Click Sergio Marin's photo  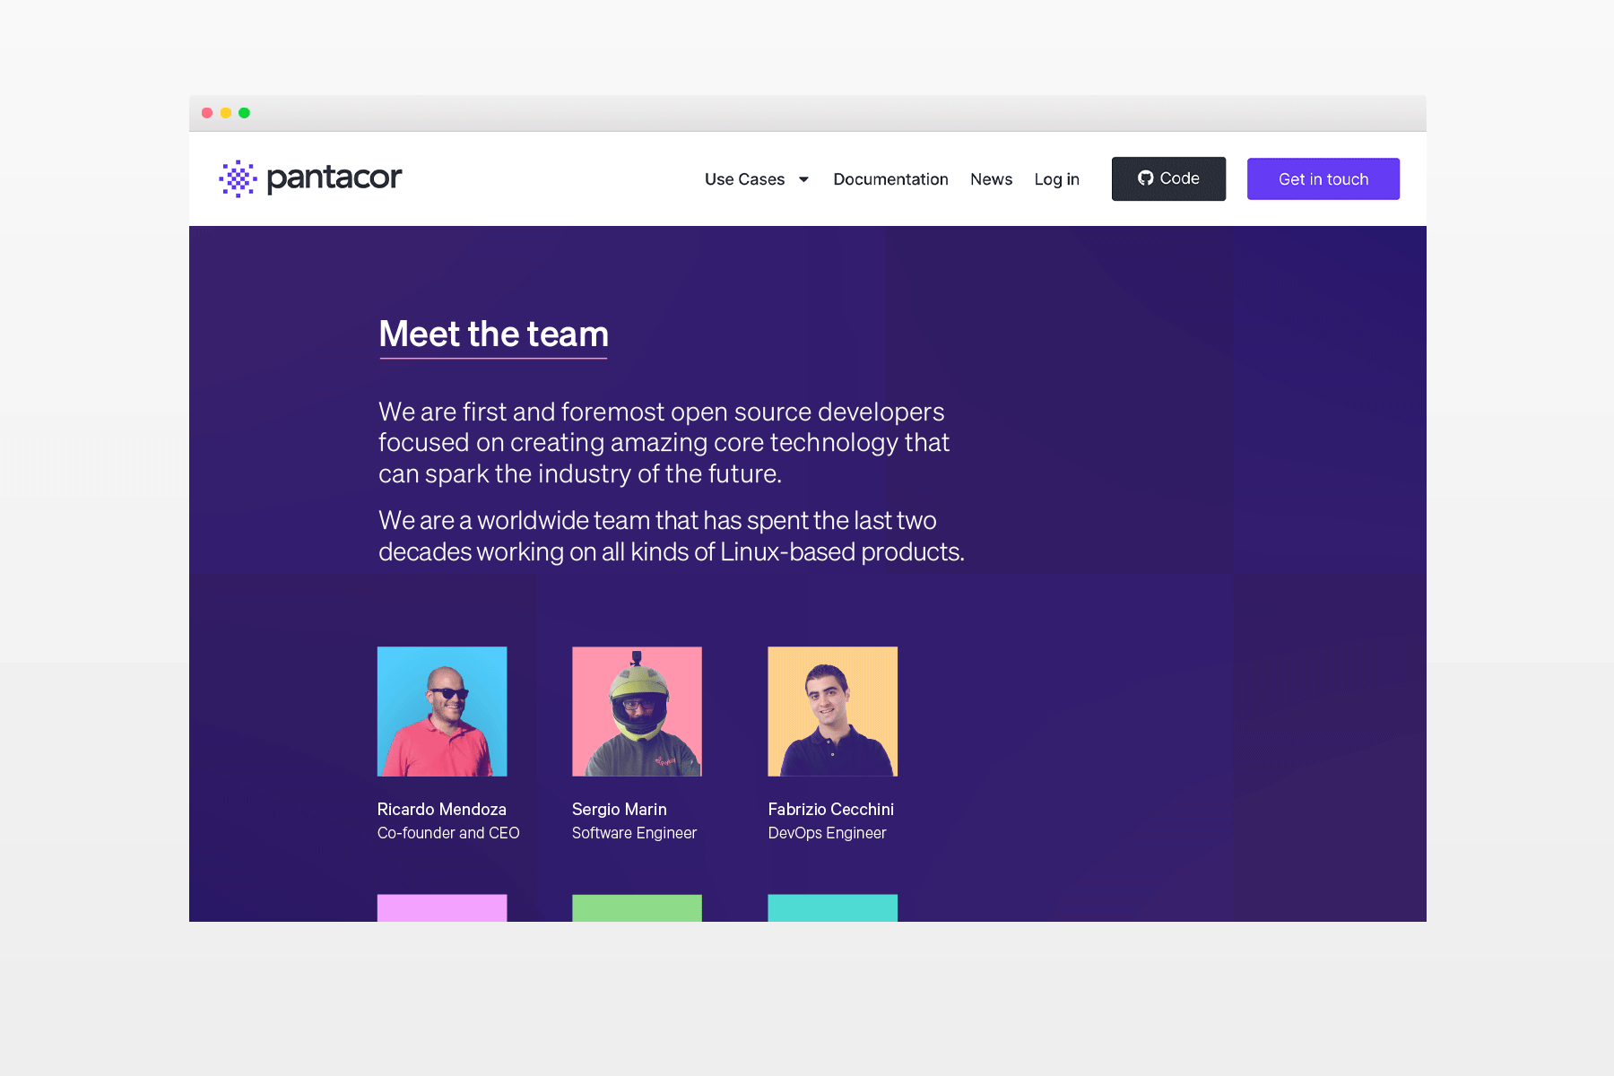(637, 711)
